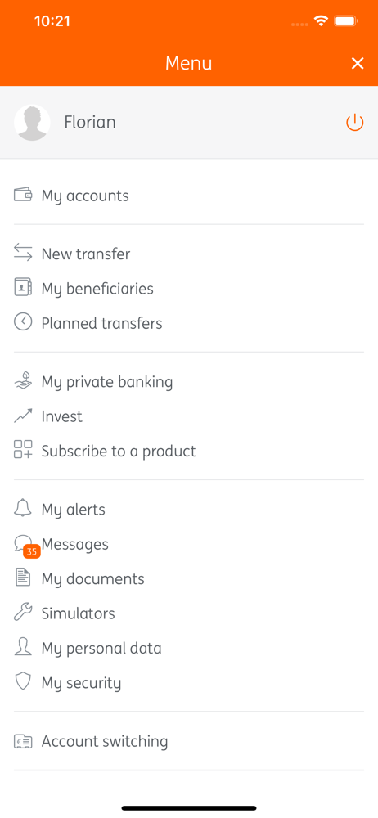Tap the Florian username label
The height and width of the screenshot is (818, 378).
pos(90,122)
